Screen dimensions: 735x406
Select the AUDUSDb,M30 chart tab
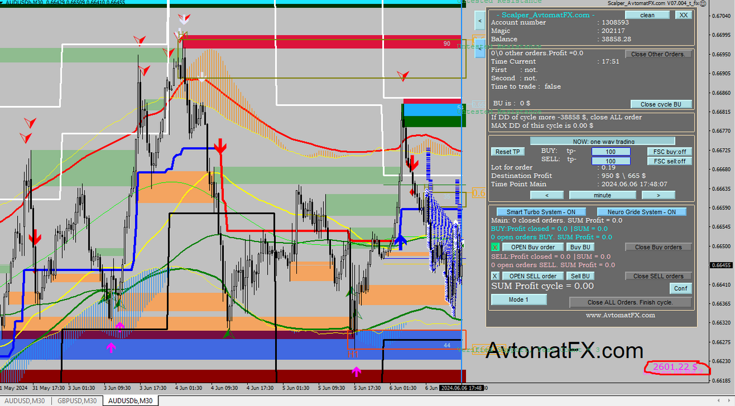point(130,401)
